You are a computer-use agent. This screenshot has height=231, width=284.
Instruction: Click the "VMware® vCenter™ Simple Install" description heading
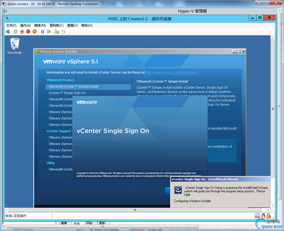tap(162, 81)
